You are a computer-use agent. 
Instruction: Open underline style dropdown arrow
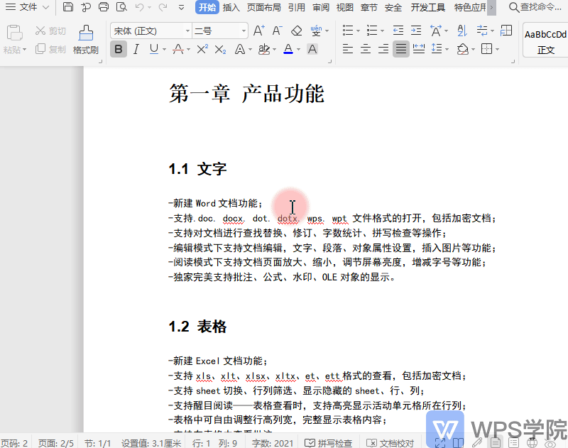point(164,49)
